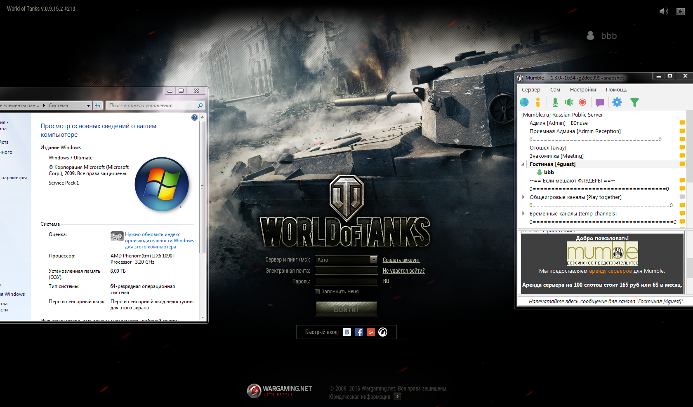Toggle deafen using the green speaker icon
Viewport: 693px width, 407px height.
coord(569,102)
